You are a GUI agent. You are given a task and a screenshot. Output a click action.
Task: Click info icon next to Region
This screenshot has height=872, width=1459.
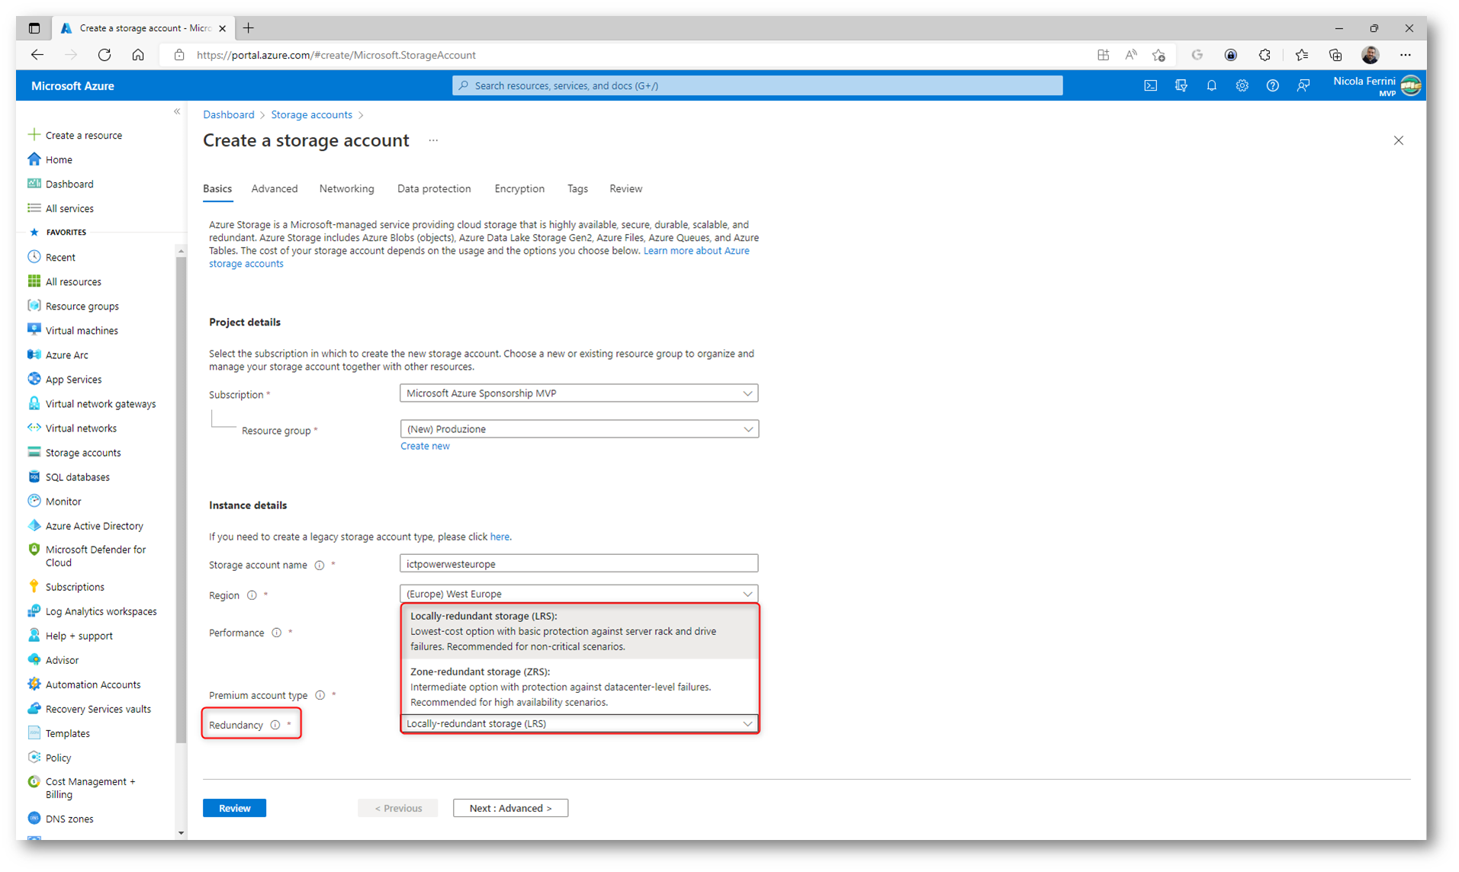pos(252,595)
